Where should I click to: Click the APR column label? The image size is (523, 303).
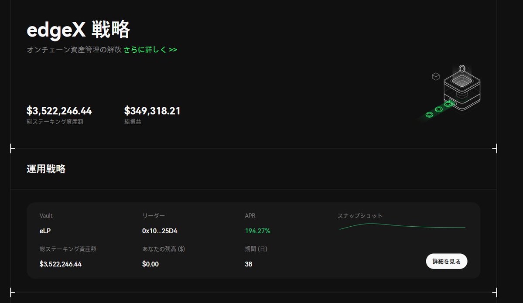click(250, 216)
